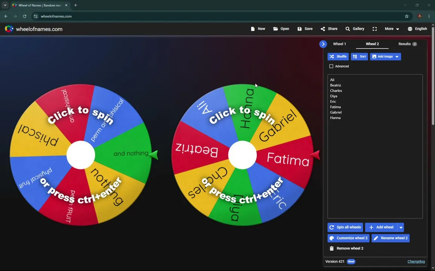This screenshot has height=271, width=435.
Task: Open the browser profile avatar
Action: pos(420,16)
